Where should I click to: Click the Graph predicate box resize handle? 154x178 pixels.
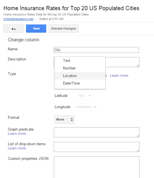point(138,136)
